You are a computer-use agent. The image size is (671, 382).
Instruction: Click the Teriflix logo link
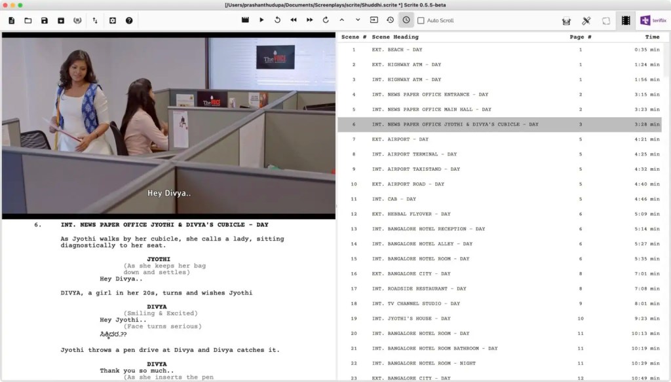653,20
